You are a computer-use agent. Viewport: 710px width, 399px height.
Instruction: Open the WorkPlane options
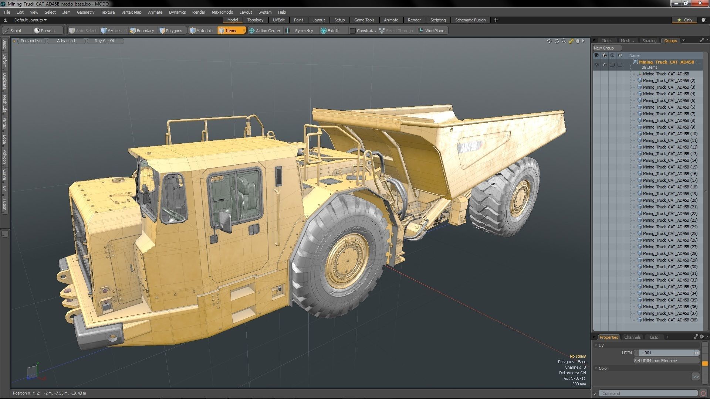(432, 31)
